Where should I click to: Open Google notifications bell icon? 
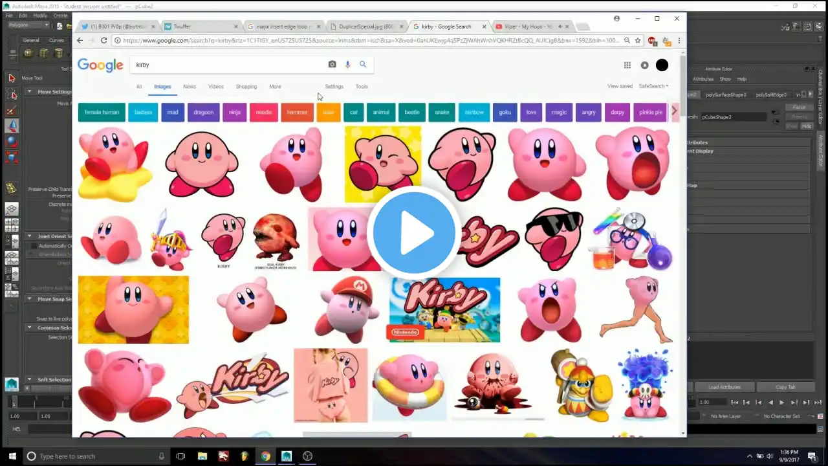tap(644, 65)
